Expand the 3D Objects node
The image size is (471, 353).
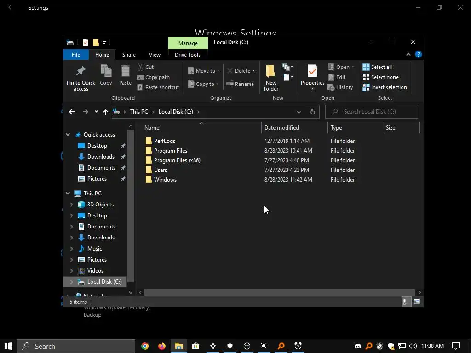(x=71, y=205)
